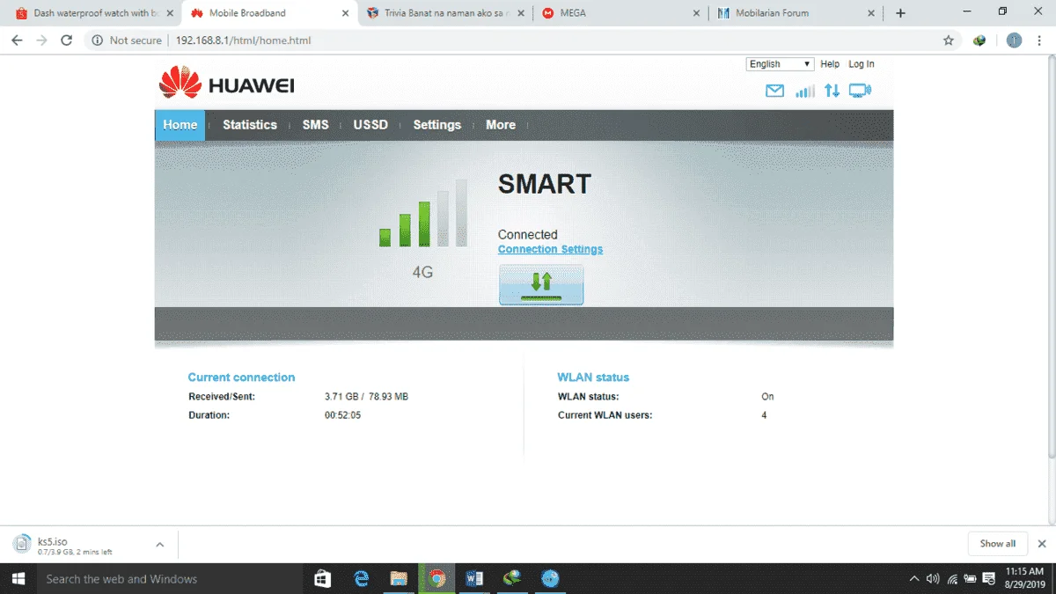Open the Windows Start menu

tap(18, 579)
